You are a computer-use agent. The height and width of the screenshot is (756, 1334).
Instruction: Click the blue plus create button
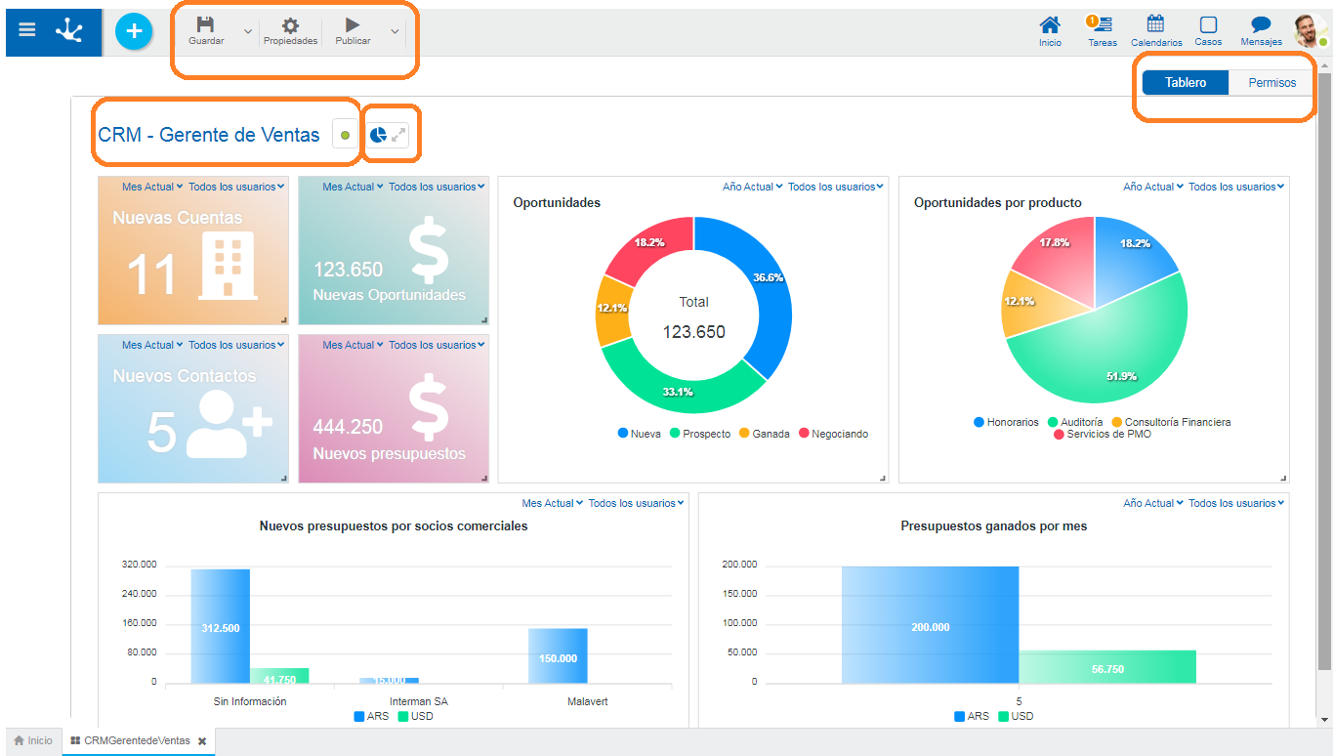pyautogui.click(x=134, y=32)
